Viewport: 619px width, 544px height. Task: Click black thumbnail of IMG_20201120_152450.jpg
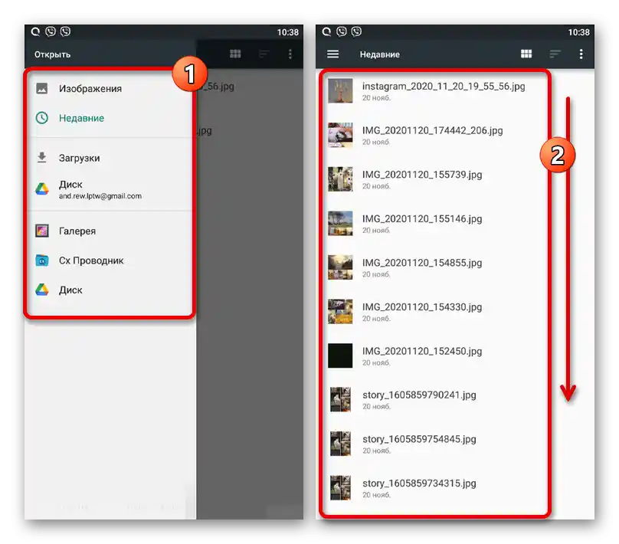[340, 356]
